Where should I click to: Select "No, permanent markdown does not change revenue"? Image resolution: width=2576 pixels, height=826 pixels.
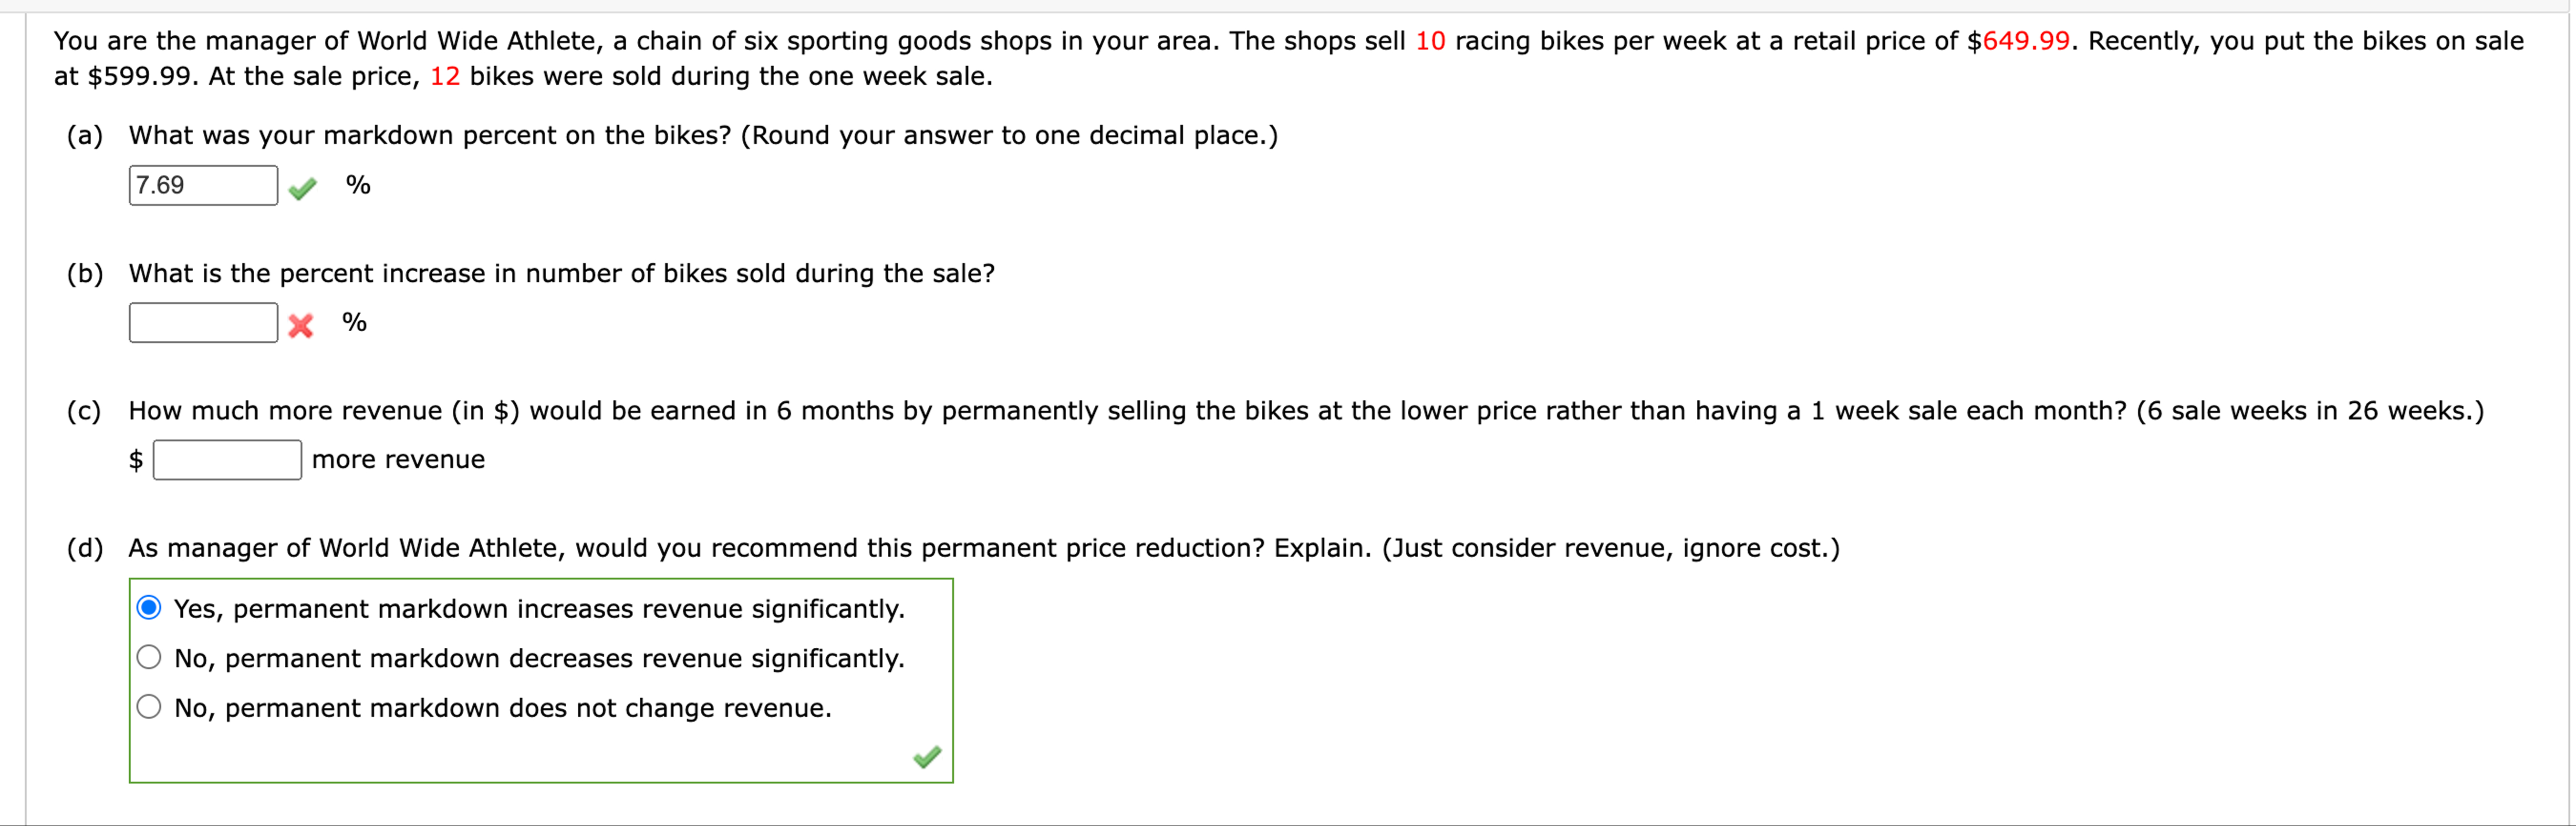click(x=149, y=706)
